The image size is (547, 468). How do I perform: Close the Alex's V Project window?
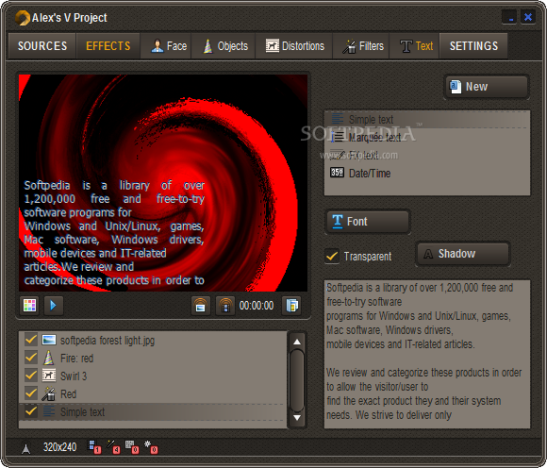528,17
